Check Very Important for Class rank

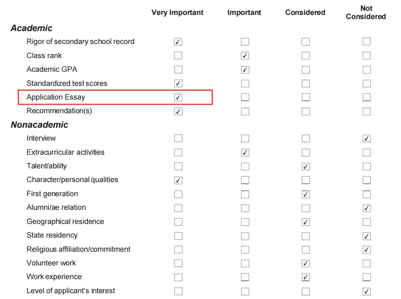[178, 56]
